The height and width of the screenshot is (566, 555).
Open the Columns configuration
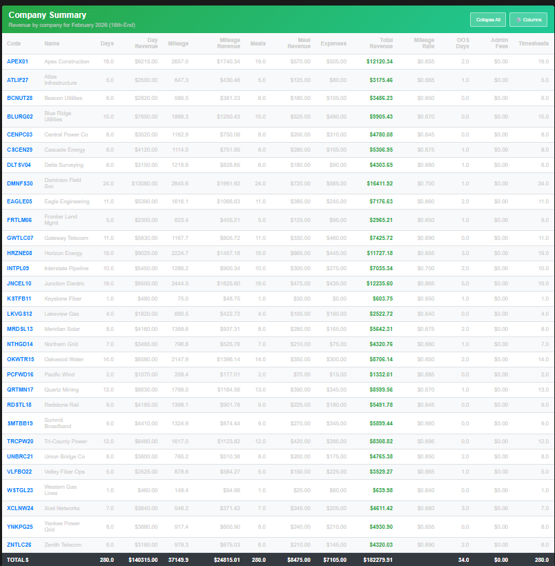[529, 19]
